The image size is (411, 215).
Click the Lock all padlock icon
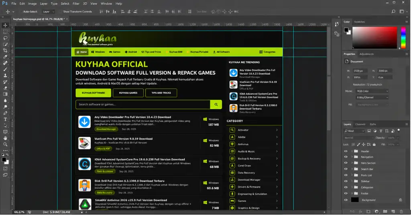(374, 144)
